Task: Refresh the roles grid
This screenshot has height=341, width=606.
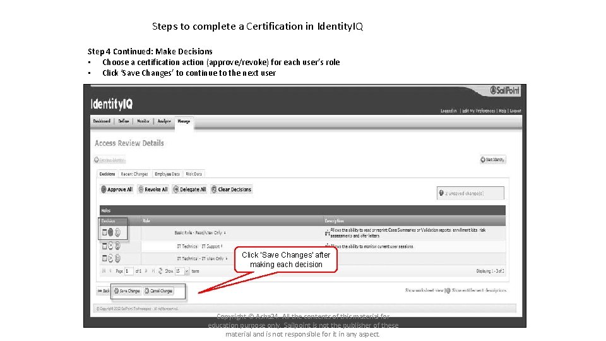Action: click(160, 271)
